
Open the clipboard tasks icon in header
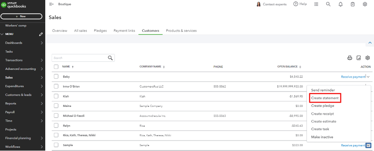(353, 4)
